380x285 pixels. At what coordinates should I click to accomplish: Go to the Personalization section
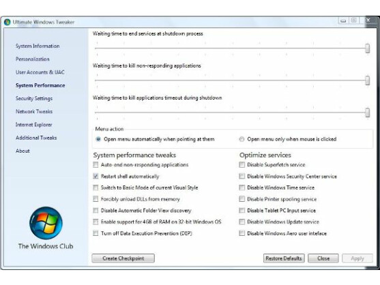coord(33,59)
